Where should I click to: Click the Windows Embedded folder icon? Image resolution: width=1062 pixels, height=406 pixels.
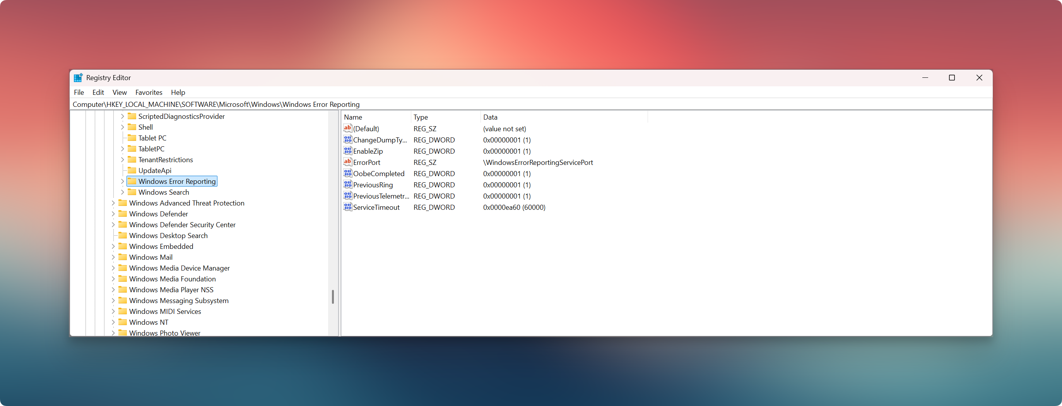pos(122,246)
